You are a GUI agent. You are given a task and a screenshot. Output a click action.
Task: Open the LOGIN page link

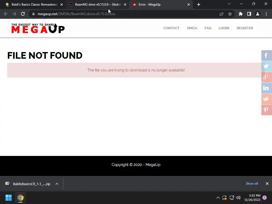click(224, 28)
